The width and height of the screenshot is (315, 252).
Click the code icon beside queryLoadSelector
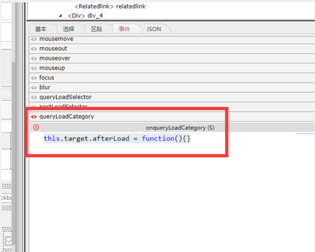pos(34,97)
